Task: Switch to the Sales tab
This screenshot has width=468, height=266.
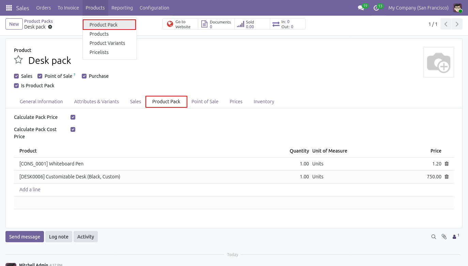Action: click(135, 102)
